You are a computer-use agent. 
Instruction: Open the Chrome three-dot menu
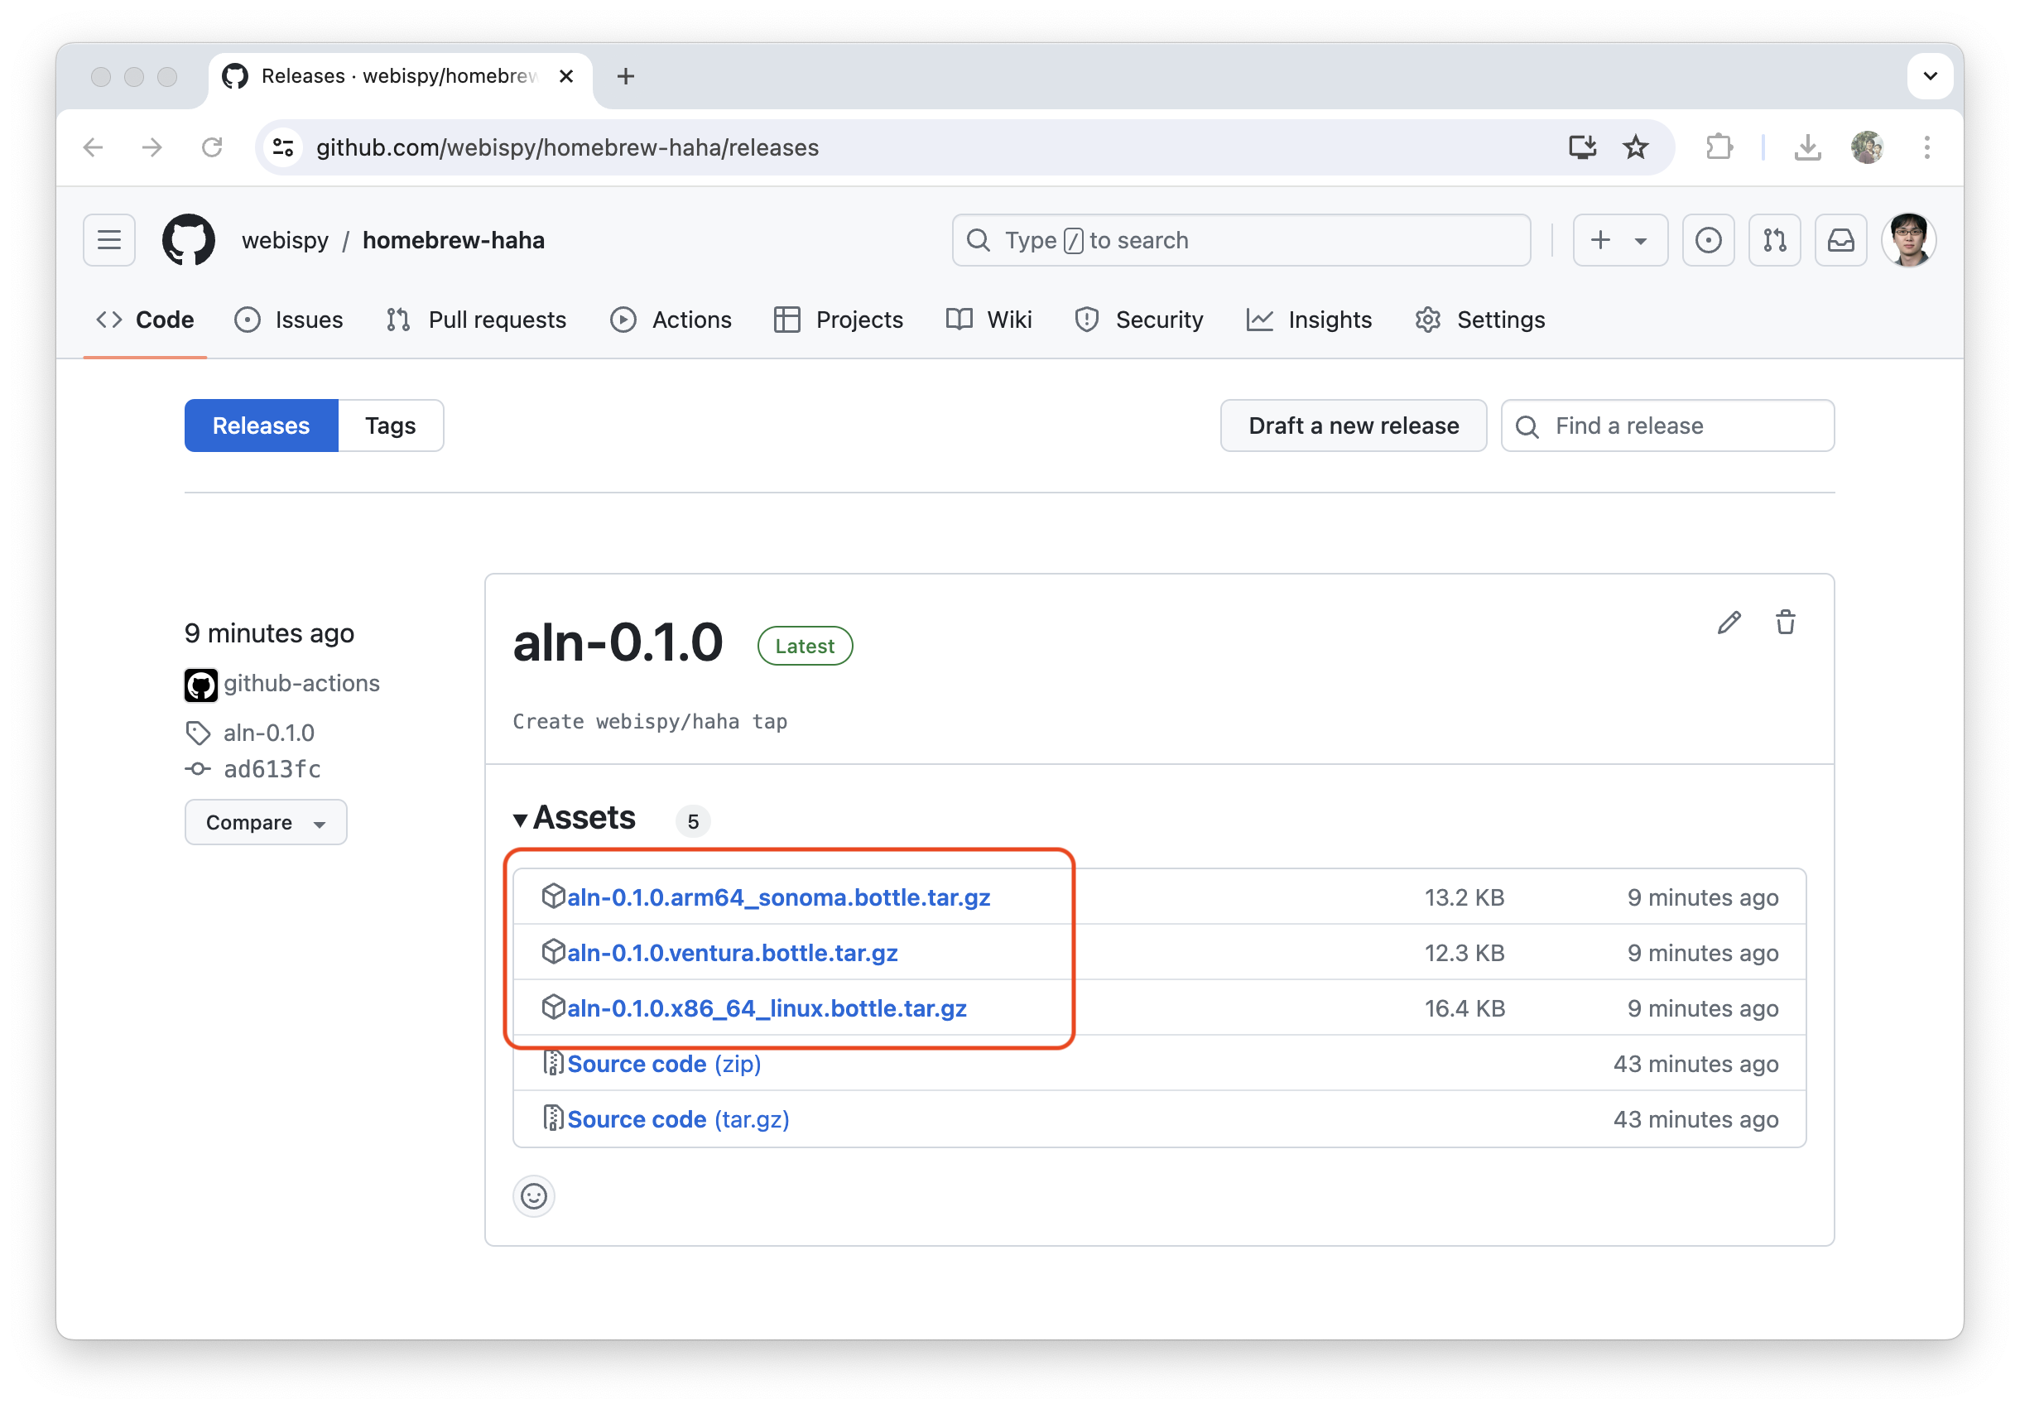(1926, 147)
